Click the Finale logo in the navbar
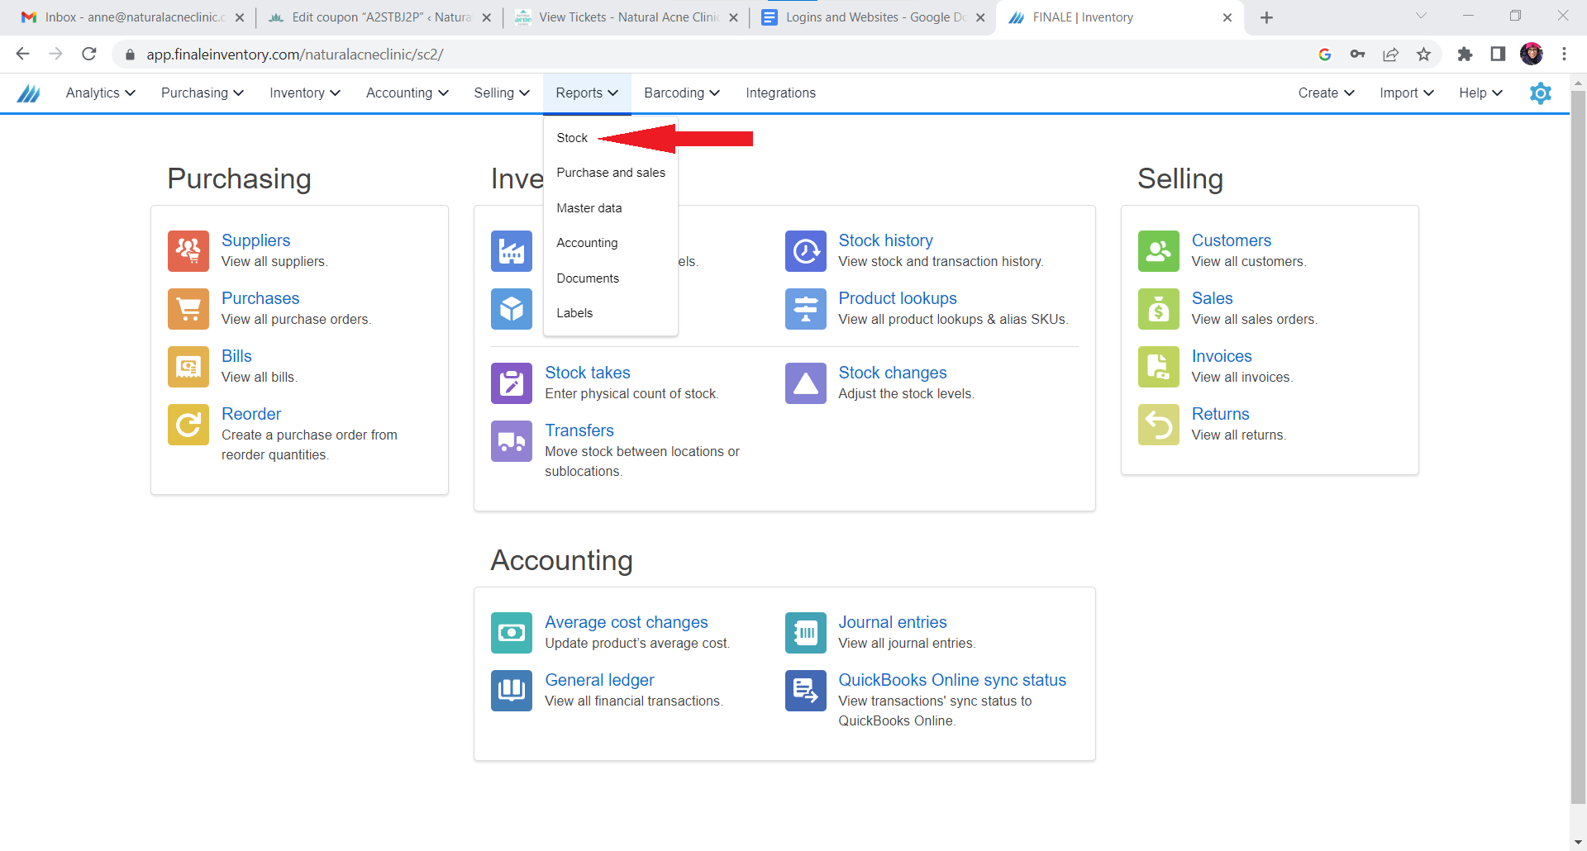The height and width of the screenshot is (851, 1587). [29, 93]
